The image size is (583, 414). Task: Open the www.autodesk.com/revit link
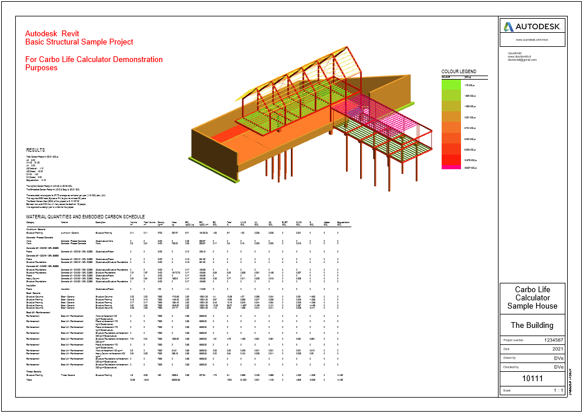pyautogui.click(x=533, y=39)
